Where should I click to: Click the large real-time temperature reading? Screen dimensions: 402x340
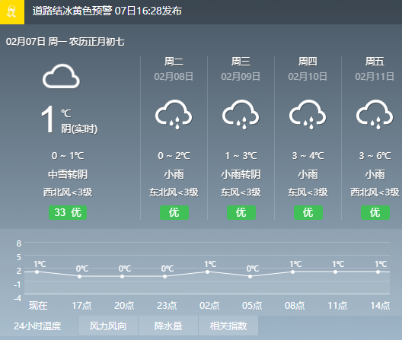point(47,119)
